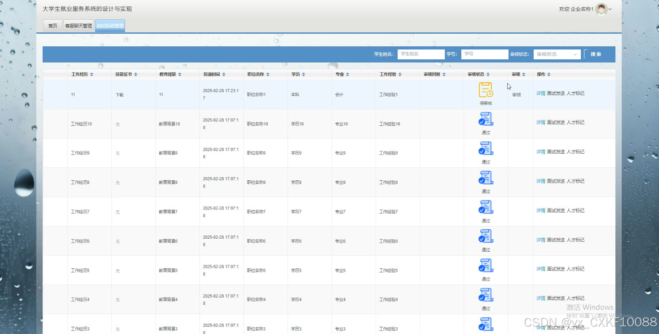Viewport: 659px width, 334px height.
Task: Click 面试发送 in the 职位名称7 row
Action: coord(556,210)
